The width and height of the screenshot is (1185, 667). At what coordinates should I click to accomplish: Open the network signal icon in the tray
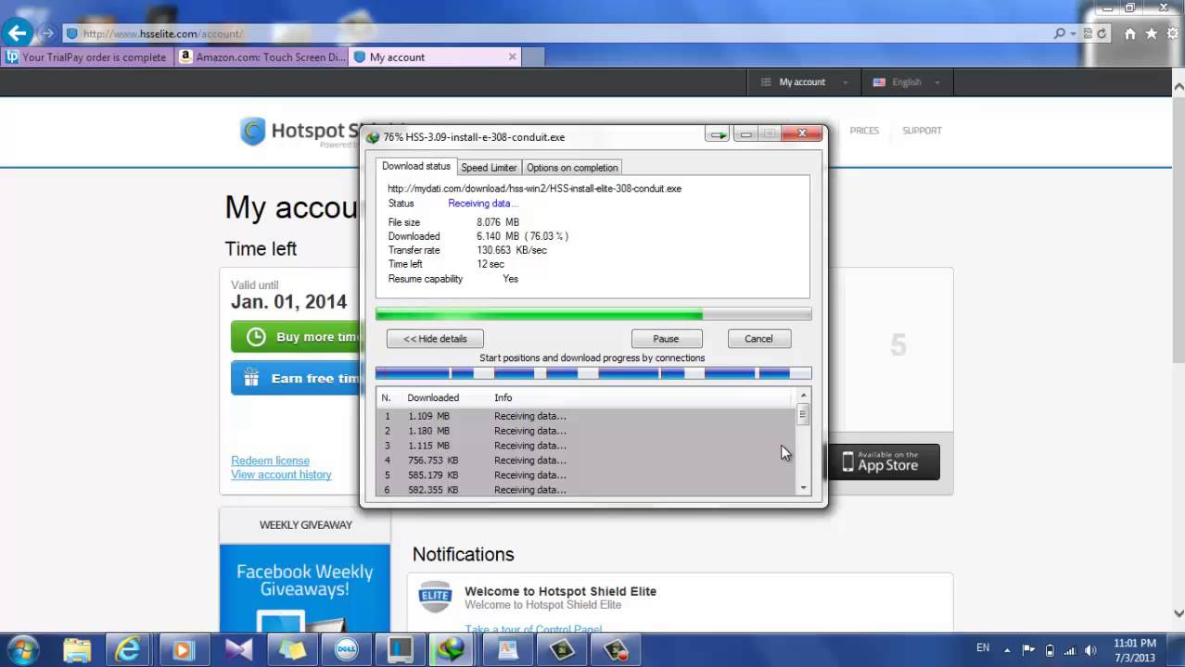1070,649
